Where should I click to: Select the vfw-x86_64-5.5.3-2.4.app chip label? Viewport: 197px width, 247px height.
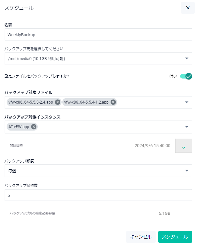[x=31, y=102]
